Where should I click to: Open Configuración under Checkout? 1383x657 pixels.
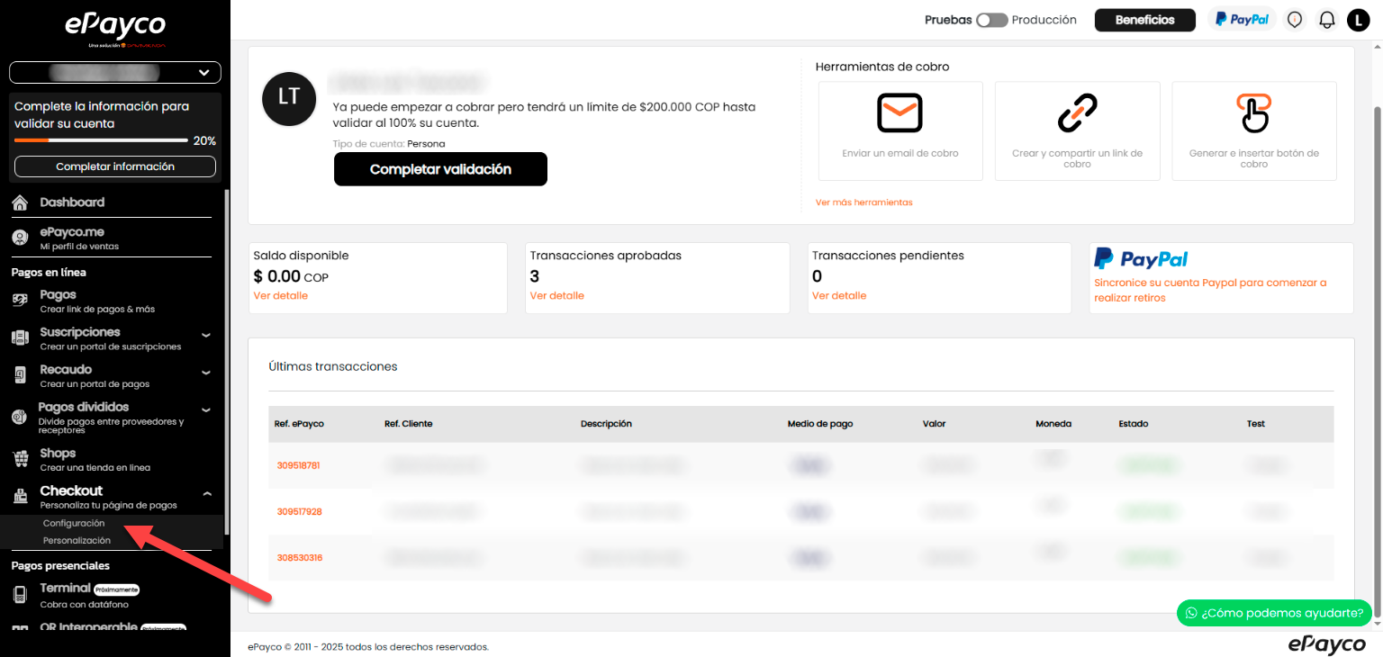(74, 523)
